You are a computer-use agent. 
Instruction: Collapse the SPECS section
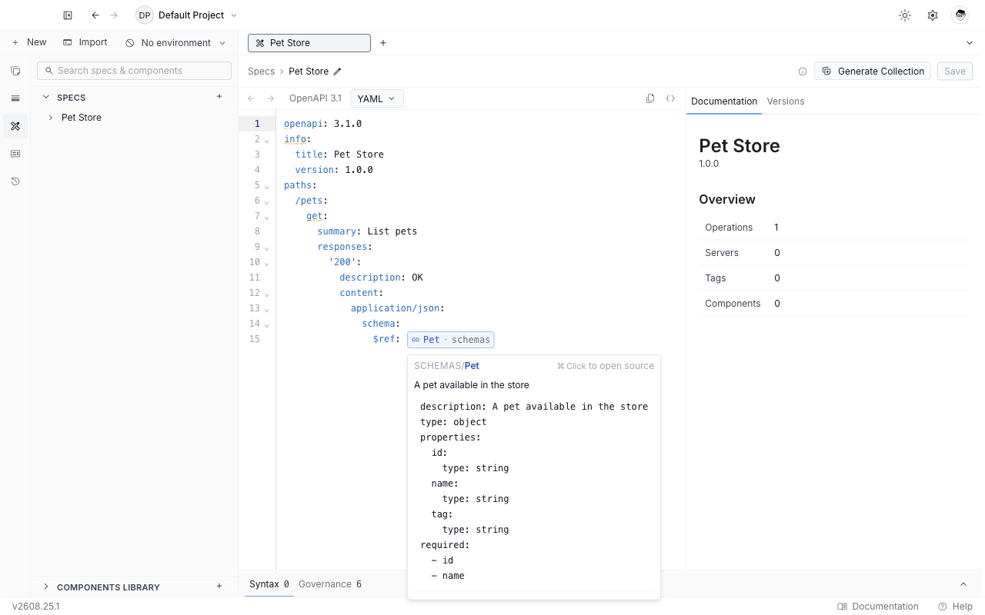[x=46, y=98]
